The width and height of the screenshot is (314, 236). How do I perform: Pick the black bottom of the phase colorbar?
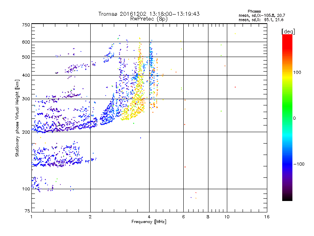point(287,198)
